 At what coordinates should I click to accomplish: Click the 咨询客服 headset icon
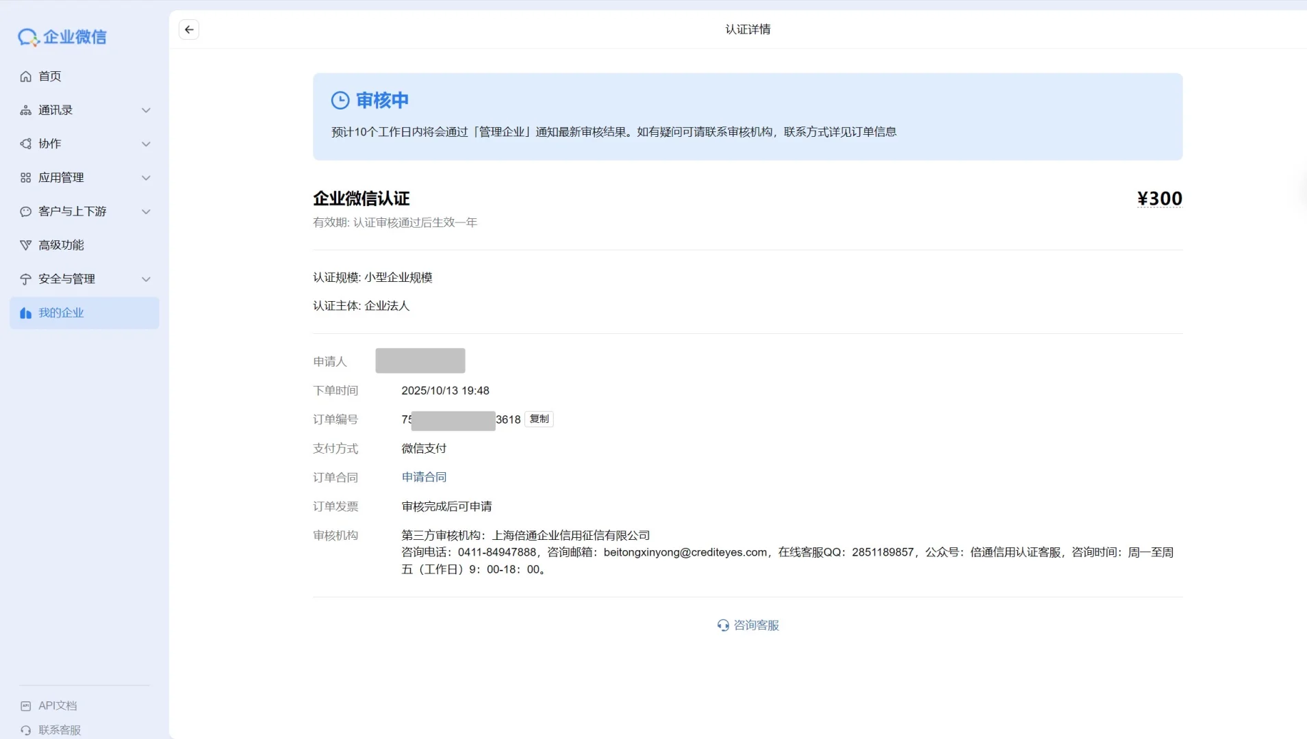coord(723,625)
